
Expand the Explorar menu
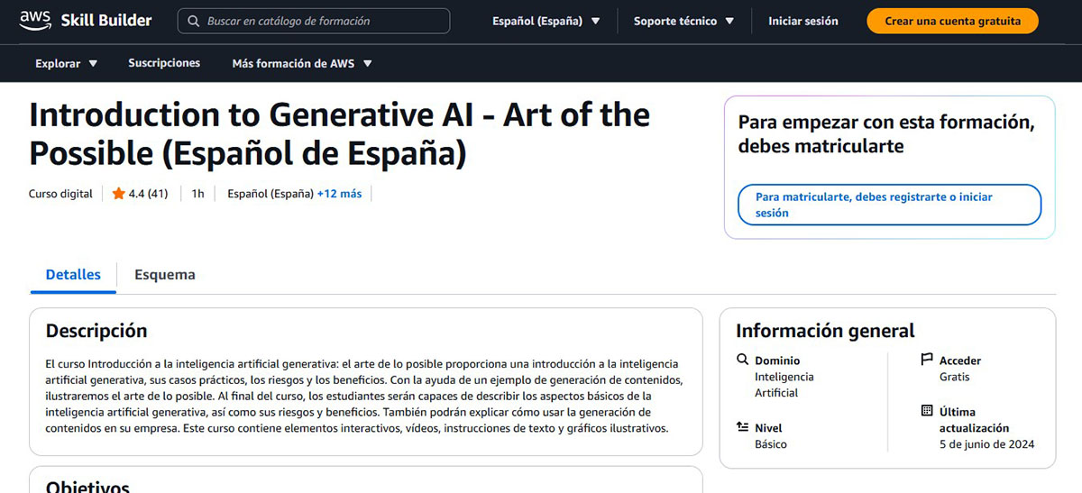coord(66,63)
